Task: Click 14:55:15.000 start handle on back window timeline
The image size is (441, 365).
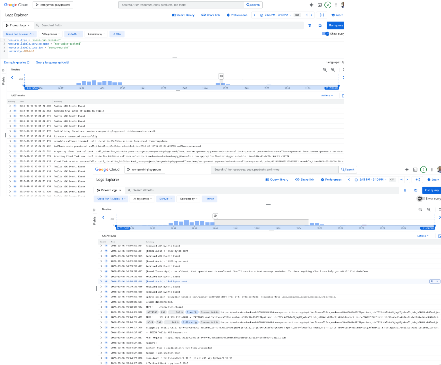Action: 31,88
